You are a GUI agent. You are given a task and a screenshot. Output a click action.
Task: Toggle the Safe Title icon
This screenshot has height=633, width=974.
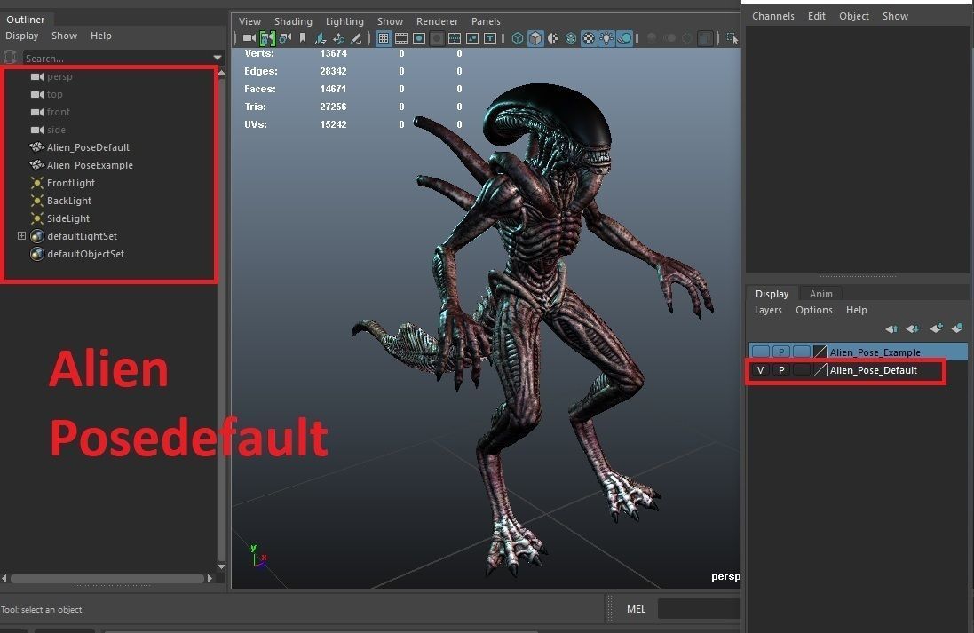coord(490,38)
